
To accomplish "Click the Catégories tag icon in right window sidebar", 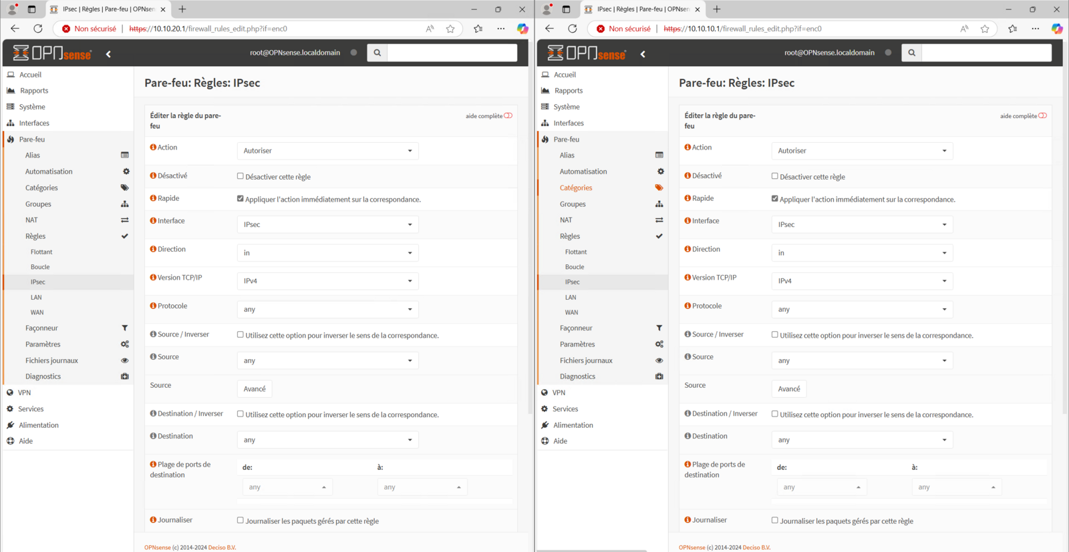I will (x=659, y=188).
